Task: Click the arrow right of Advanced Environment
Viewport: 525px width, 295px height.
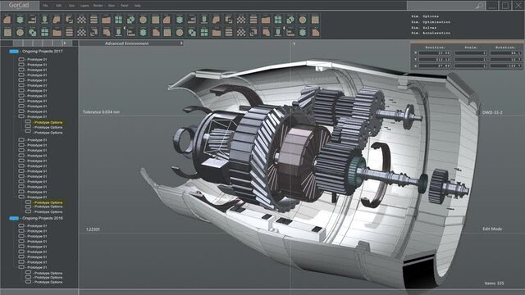Action: (181, 43)
